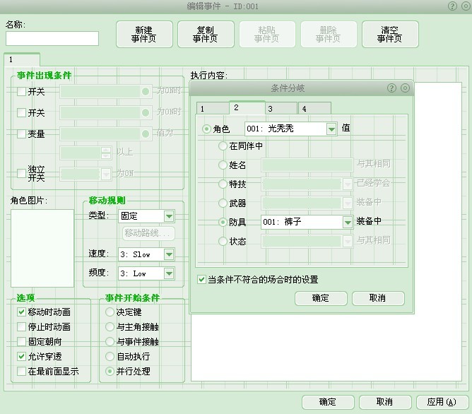Toggle 当条件不符合的场合时的设置 checkbox

[201, 280]
